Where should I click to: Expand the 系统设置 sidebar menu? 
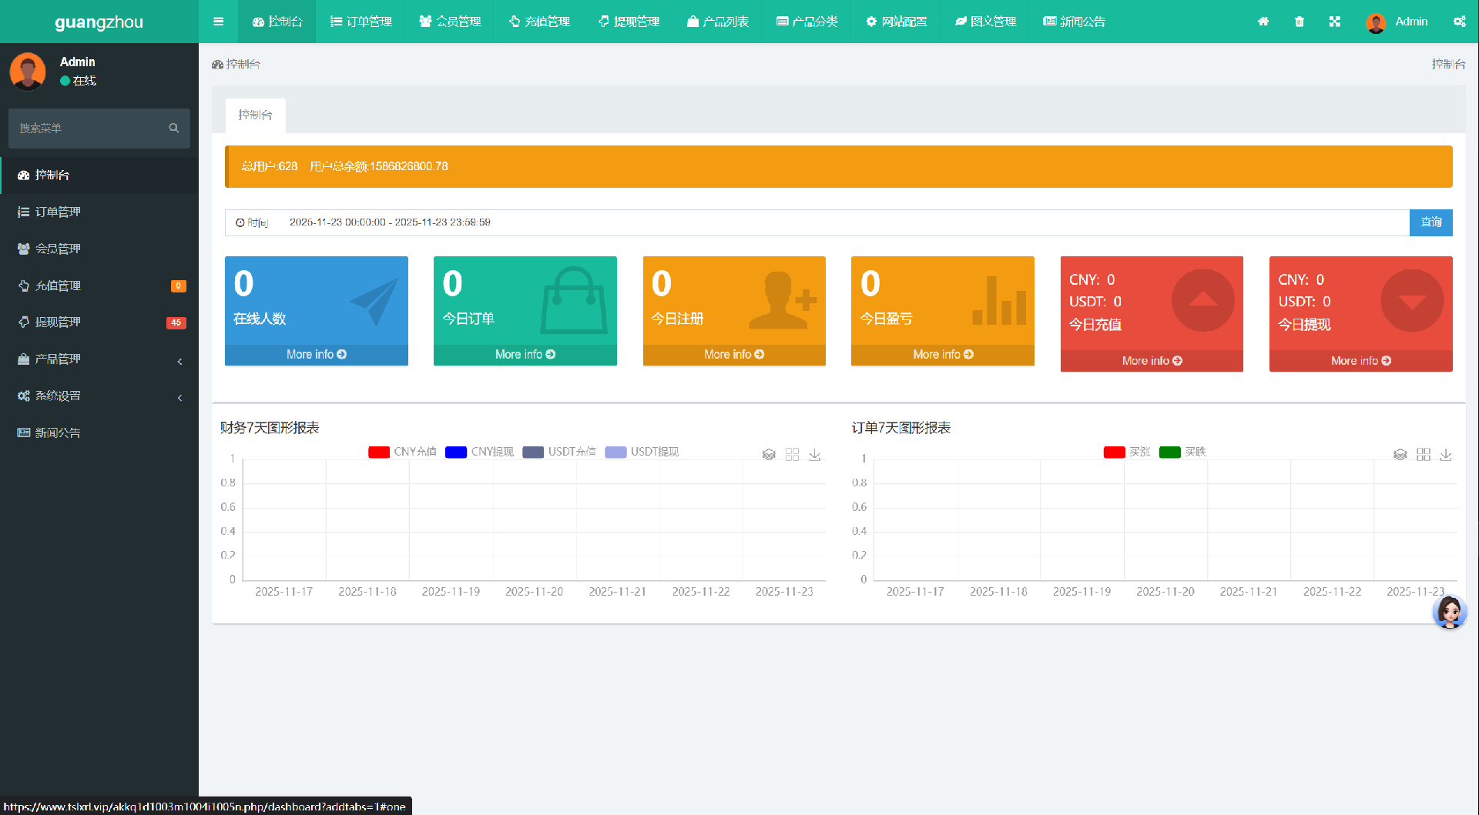tap(100, 396)
